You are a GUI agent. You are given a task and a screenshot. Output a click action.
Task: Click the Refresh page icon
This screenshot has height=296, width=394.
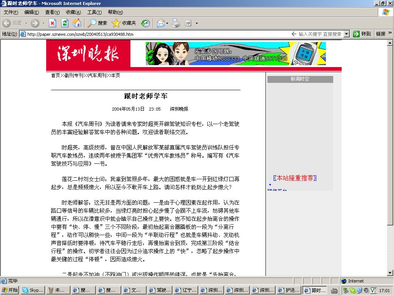point(65,23)
